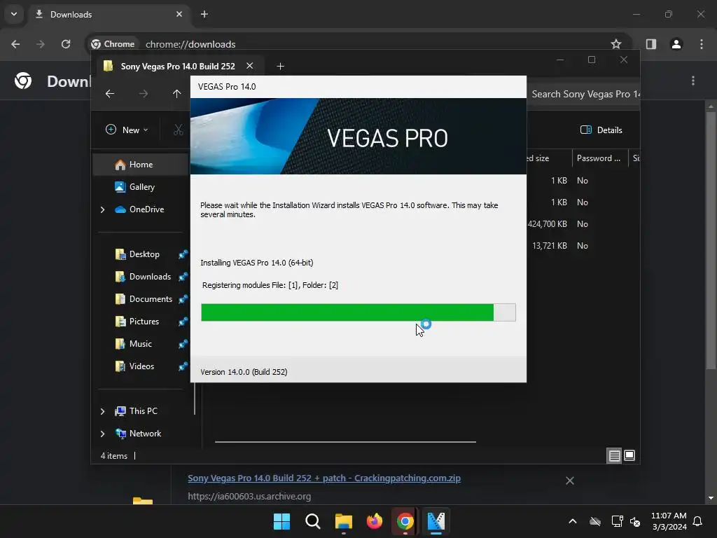The width and height of the screenshot is (717, 538).
Task: Go back in File Explorer
Action: tap(110, 94)
